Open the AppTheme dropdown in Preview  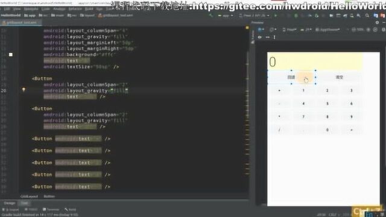[x=327, y=30]
